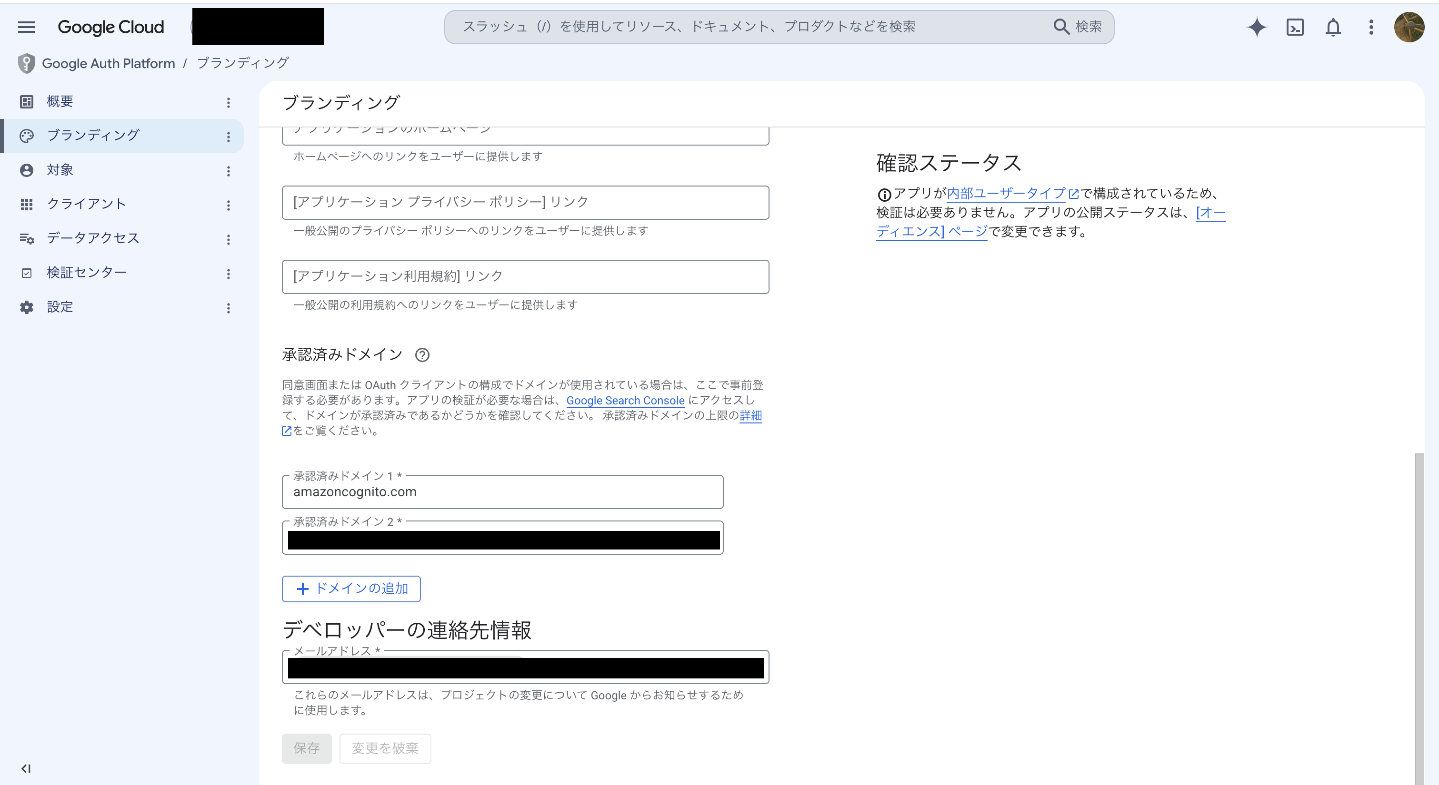Open more options for 概要

tap(228, 102)
